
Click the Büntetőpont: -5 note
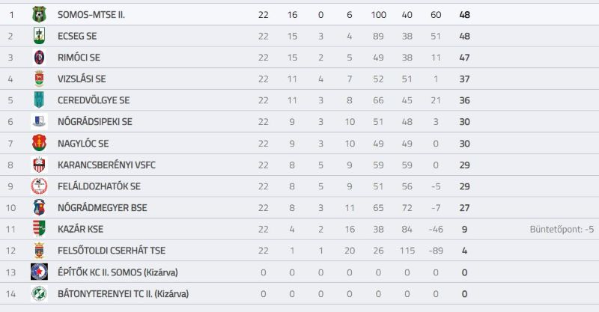pos(562,229)
